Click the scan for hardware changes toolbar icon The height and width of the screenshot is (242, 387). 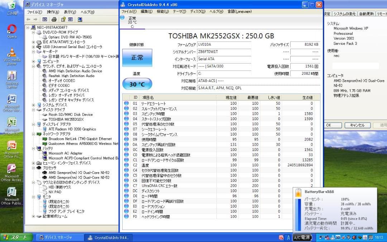[x=80, y=19]
